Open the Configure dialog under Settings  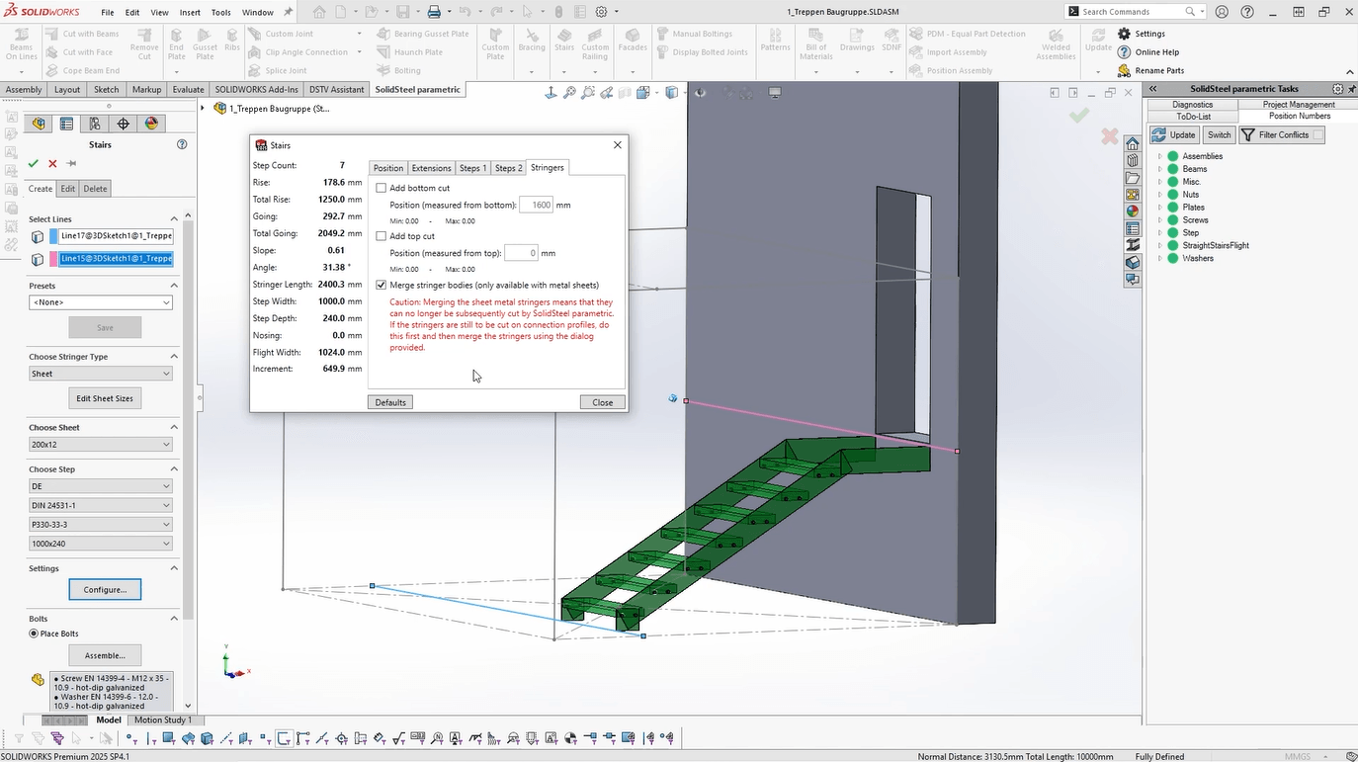105,589
